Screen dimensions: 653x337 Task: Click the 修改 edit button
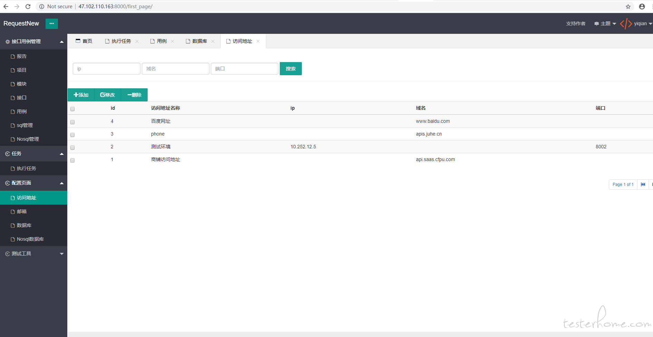(x=108, y=95)
